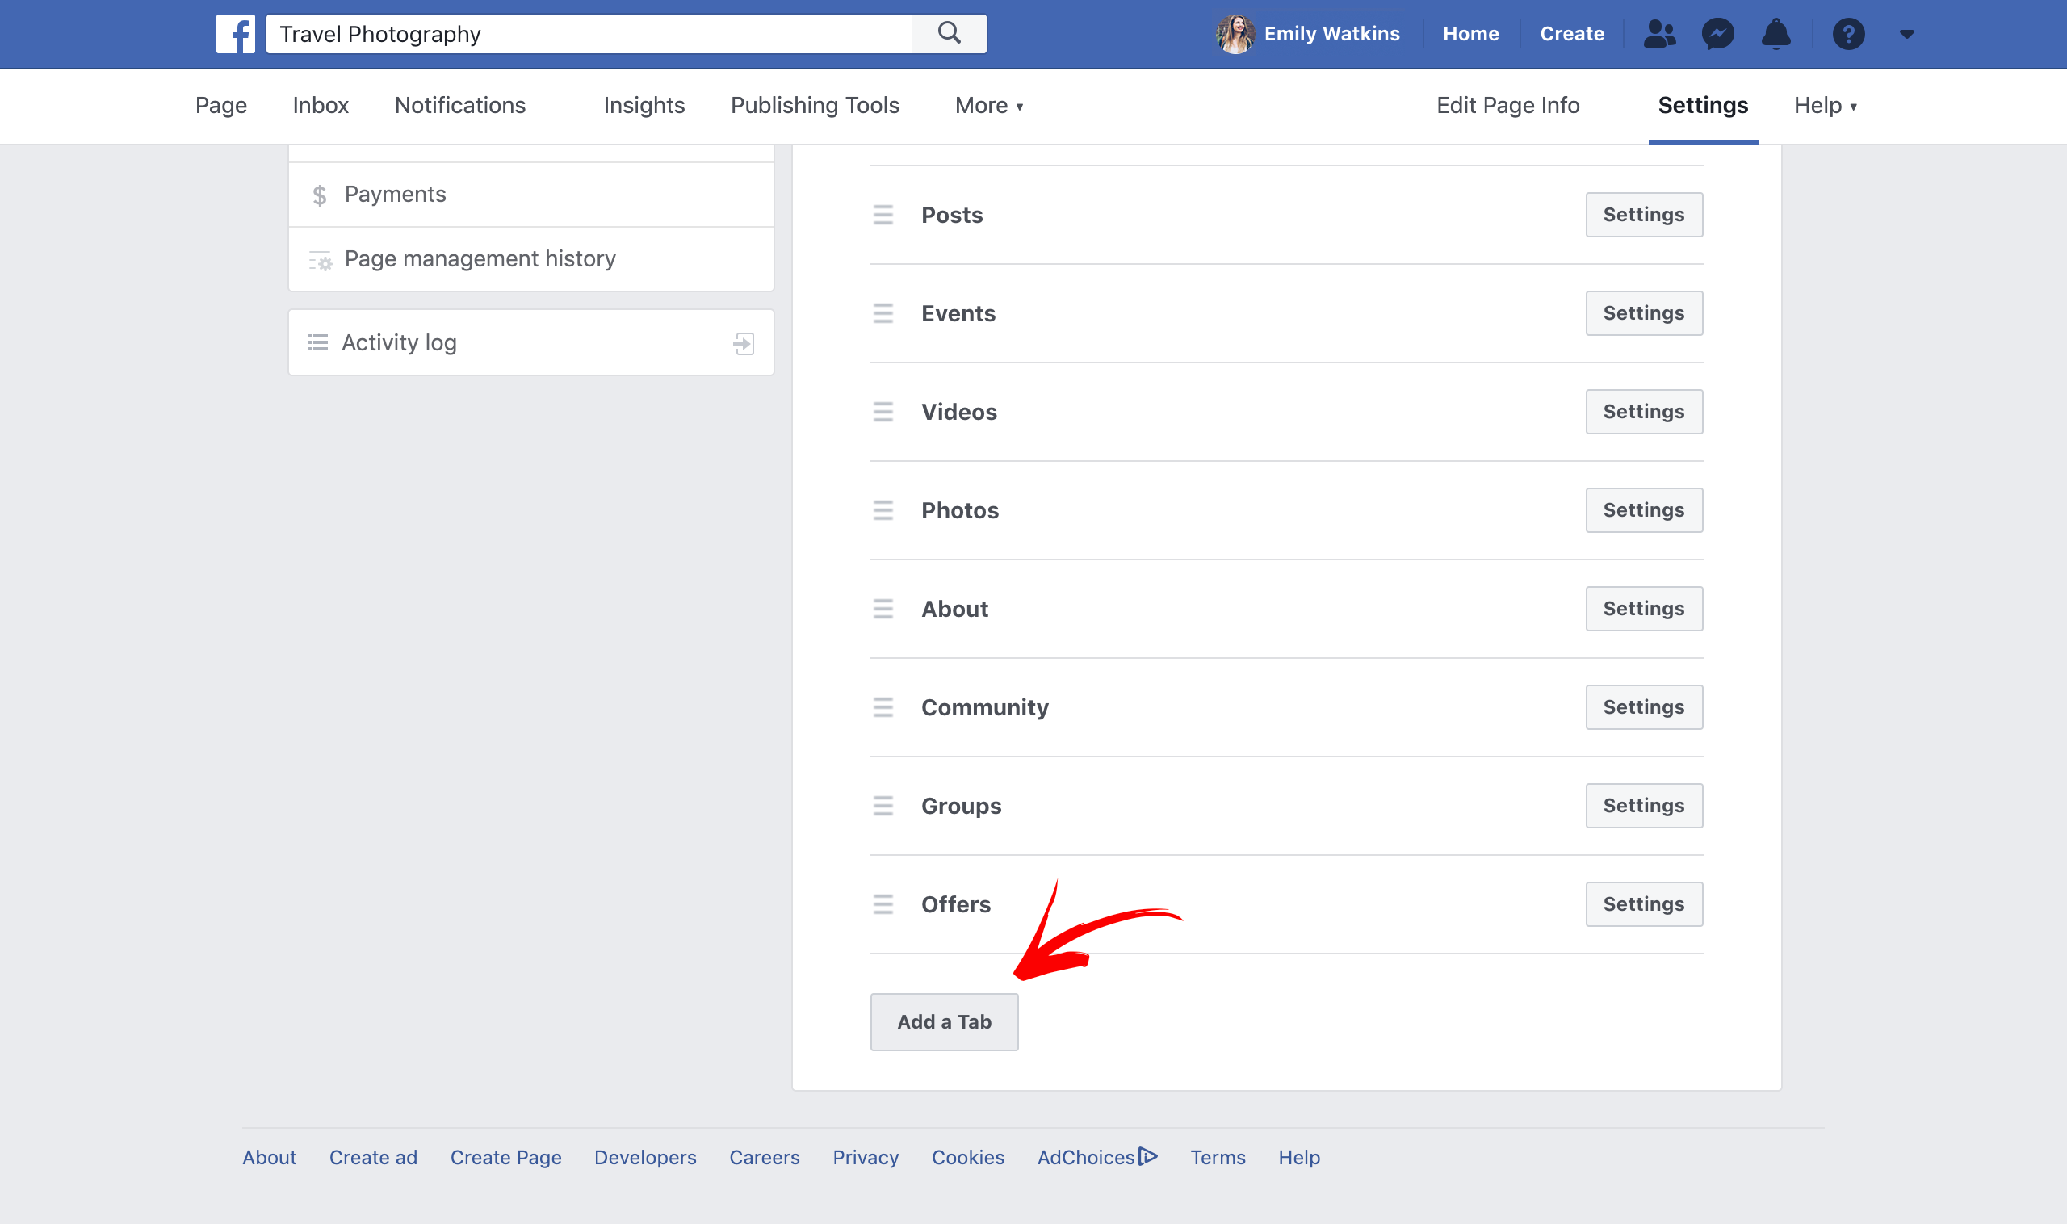Image resolution: width=2067 pixels, height=1224 pixels.
Task: Expand the account dropdown arrow
Action: (x=1906, y=34)
